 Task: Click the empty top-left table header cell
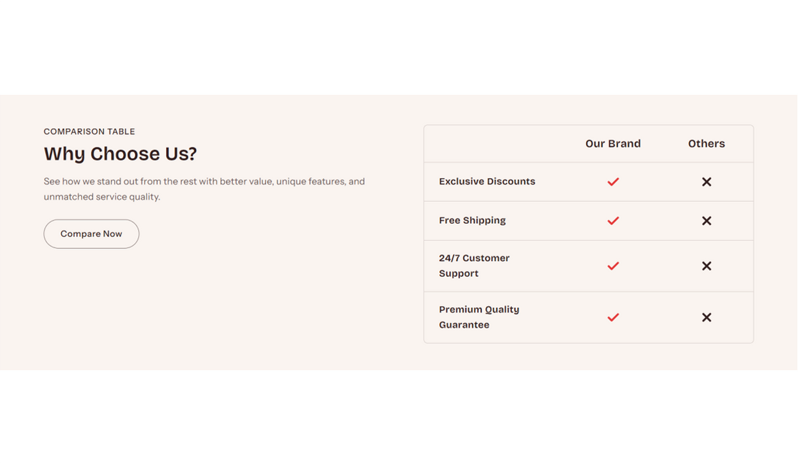click(x=492, y=143)
